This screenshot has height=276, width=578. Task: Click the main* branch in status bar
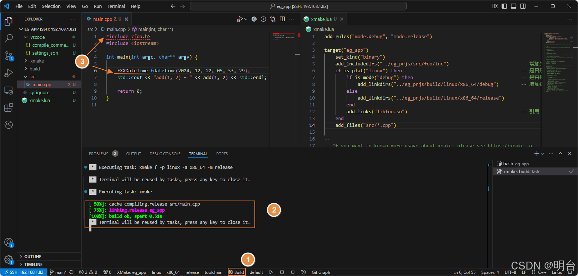coord(58,272)
